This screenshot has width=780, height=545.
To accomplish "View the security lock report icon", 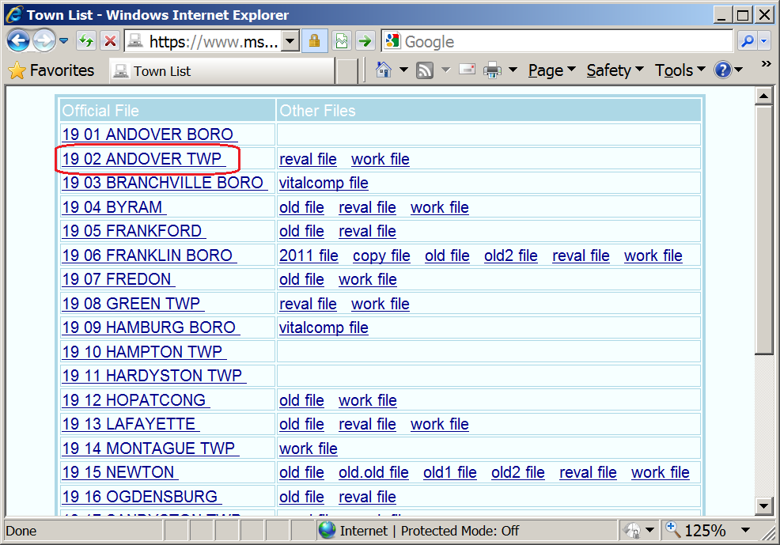I will tap(314, 41).
